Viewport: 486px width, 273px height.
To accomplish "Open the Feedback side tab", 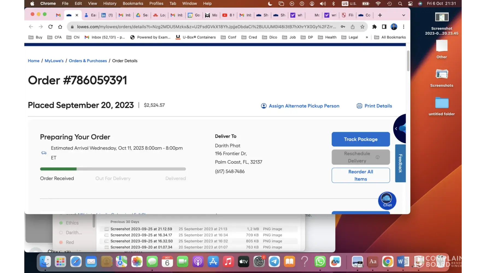I will coord(400,163).
